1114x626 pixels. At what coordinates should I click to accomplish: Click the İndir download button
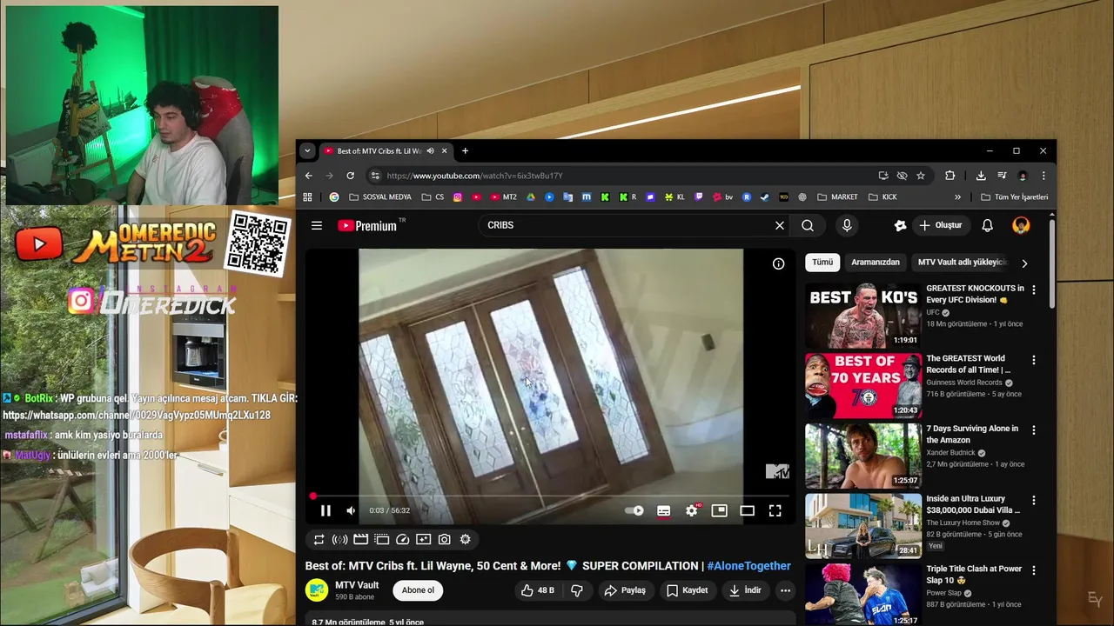tap(745, 590)
